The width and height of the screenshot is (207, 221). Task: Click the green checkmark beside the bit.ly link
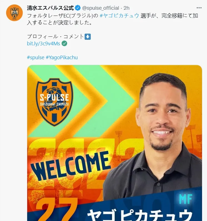pyautogui.click(x=64, y=44)
